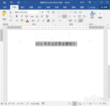The image size is (110, 106).
Task: Increase font size with larger A
Action: (x=38, y=20)
